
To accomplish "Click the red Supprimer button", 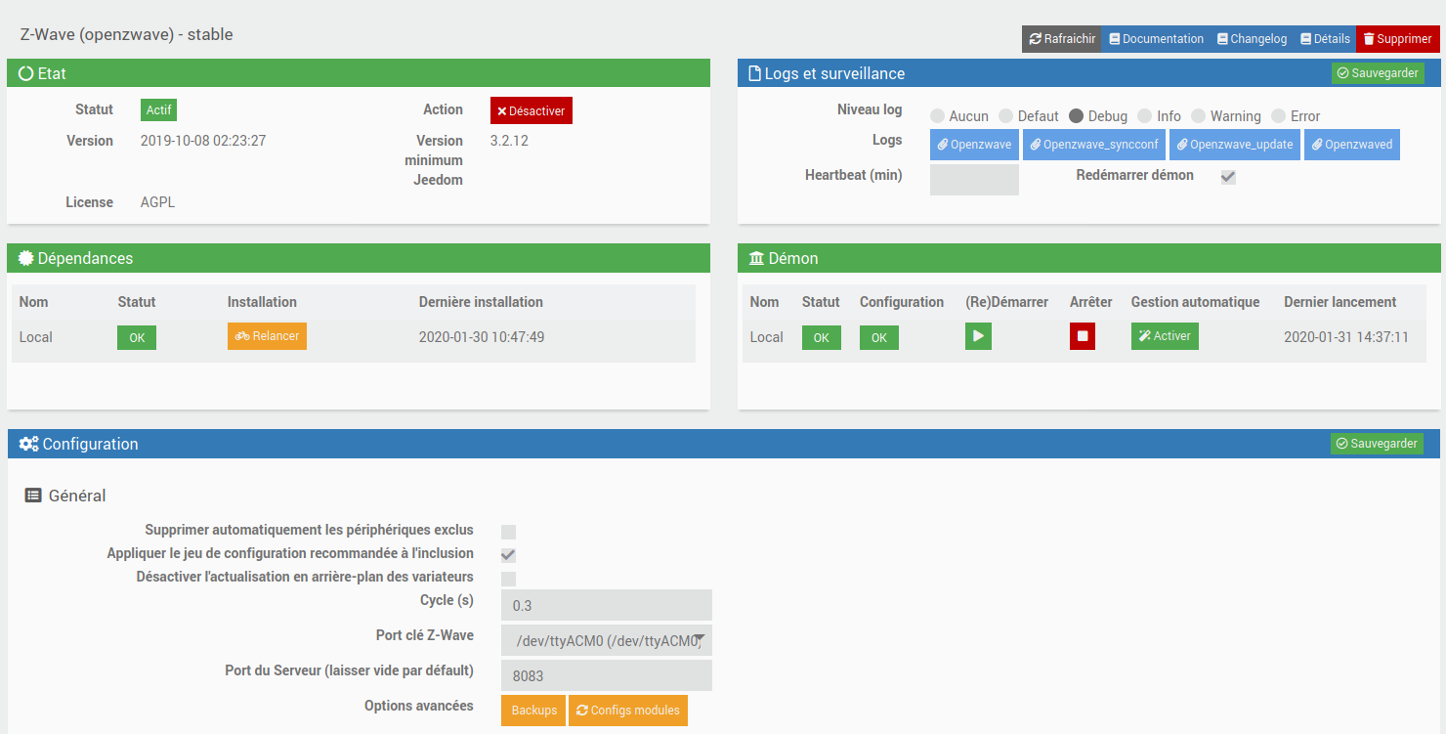I will 1397,39.
